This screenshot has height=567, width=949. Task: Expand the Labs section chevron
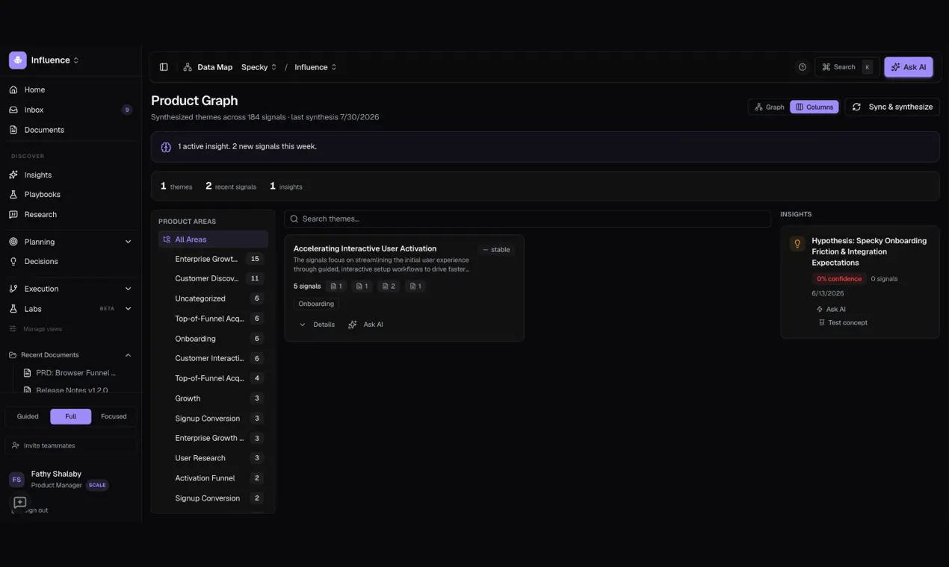pyautogui.click(x=128, y=309)
